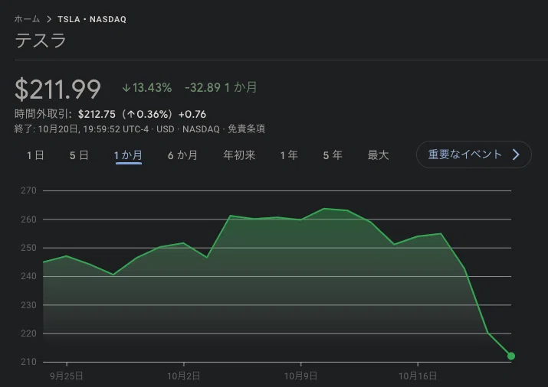Click the 10月2日 axis label
The width and height of the screenshot is (548, 387).
click(183, 376)
